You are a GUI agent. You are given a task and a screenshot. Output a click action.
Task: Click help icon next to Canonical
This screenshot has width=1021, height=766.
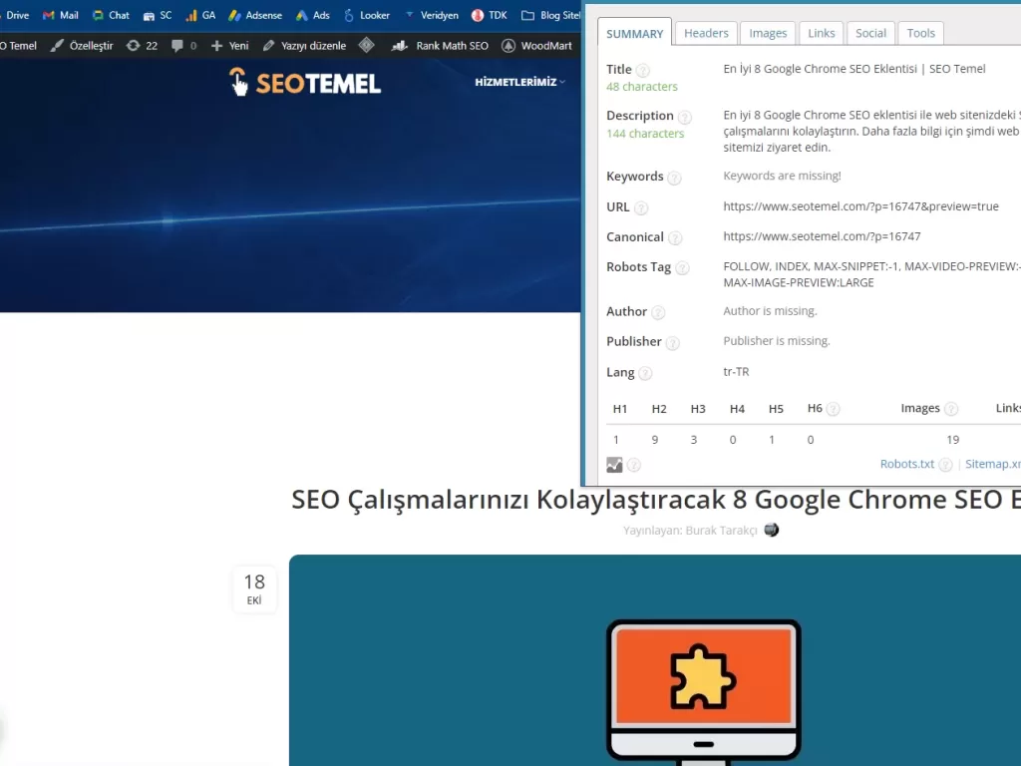coord(675,238)
